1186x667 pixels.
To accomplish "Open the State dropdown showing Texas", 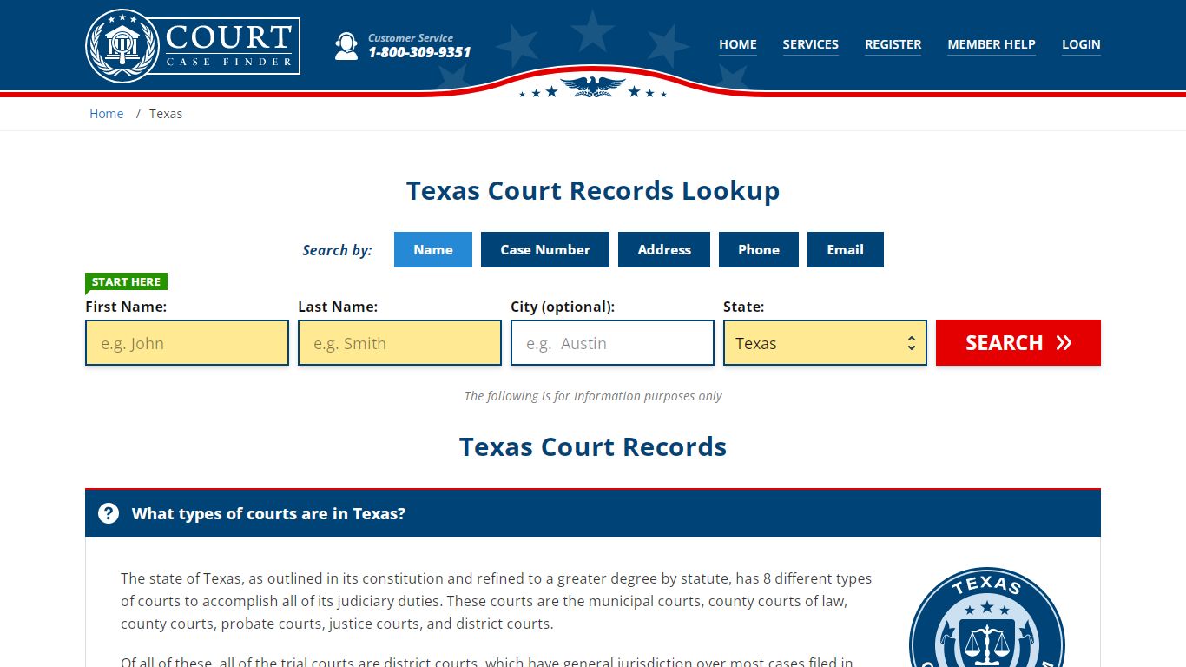I will [825, 343].
